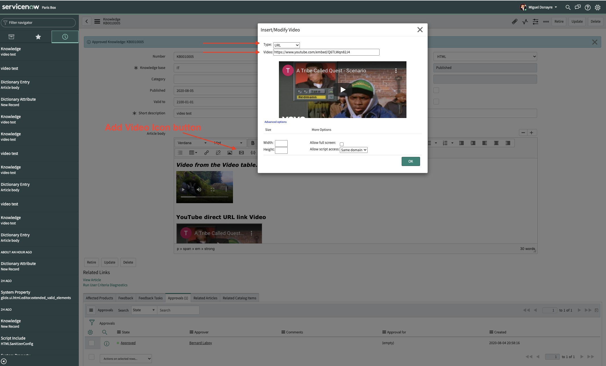606x366 pixels.
Task: Click the Remove Link icon
Action: 218,153
